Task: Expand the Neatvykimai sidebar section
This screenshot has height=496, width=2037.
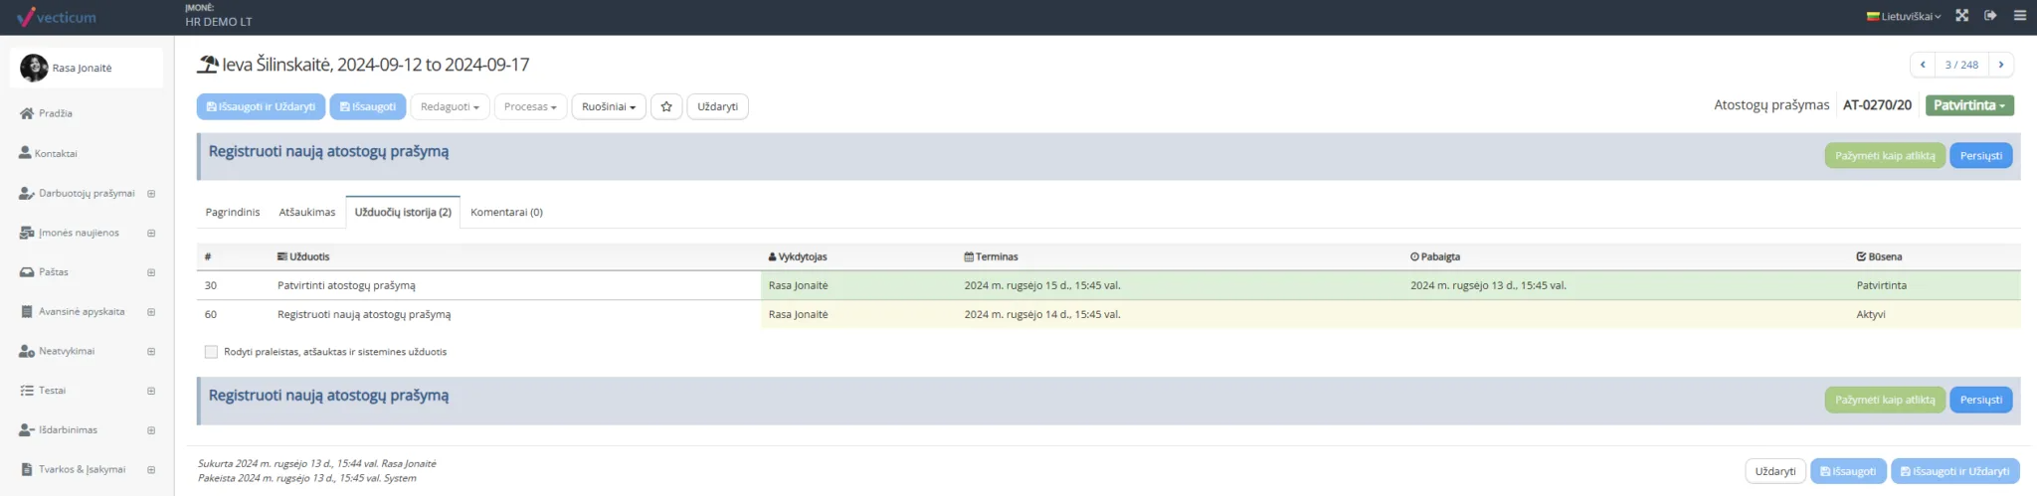Action: [x=151, y=352]
